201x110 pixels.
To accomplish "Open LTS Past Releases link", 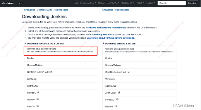I will coord(61,10).
